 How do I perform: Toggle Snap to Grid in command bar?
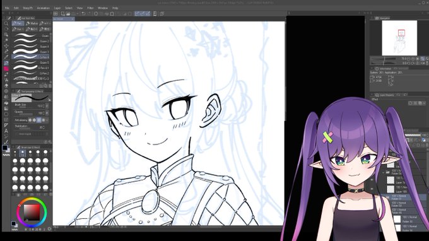[x=148, y=14]
